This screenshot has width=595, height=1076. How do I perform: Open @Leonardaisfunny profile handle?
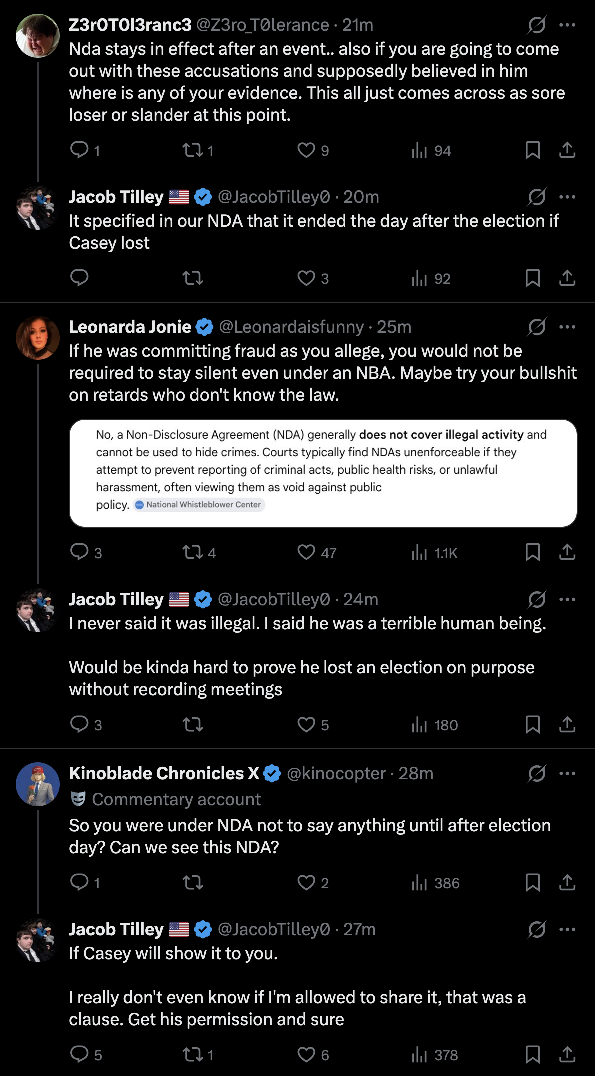coord(291,327)
